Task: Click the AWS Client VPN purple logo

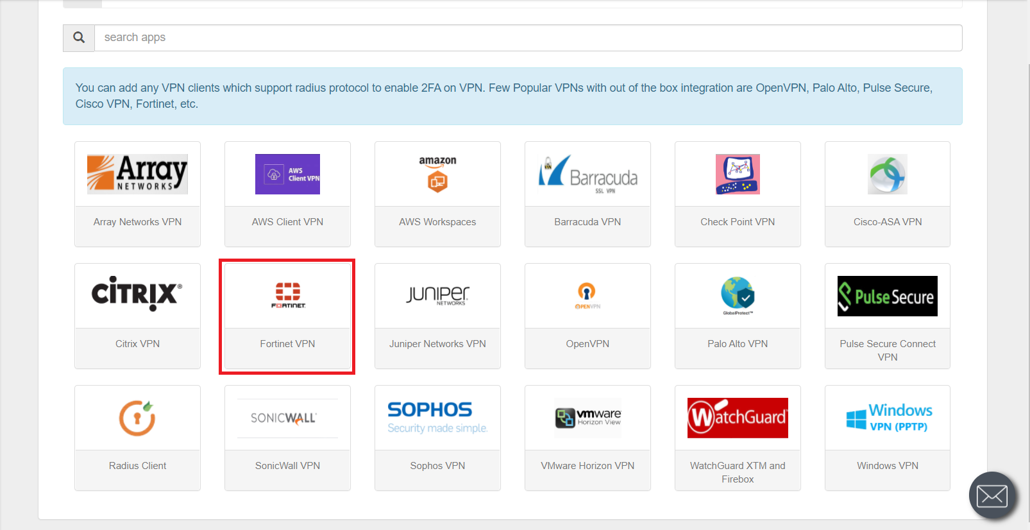Action: pyautogui.click(x=287, y=174)
